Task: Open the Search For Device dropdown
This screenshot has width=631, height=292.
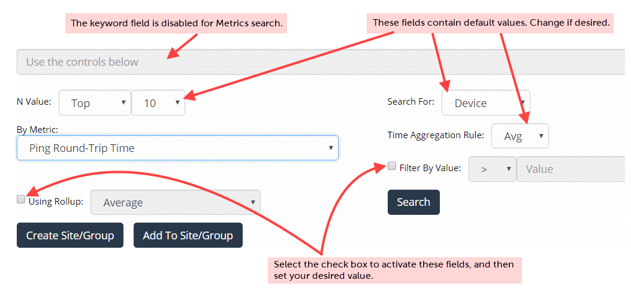Action: pyautogui.click(x=485, y=103)
